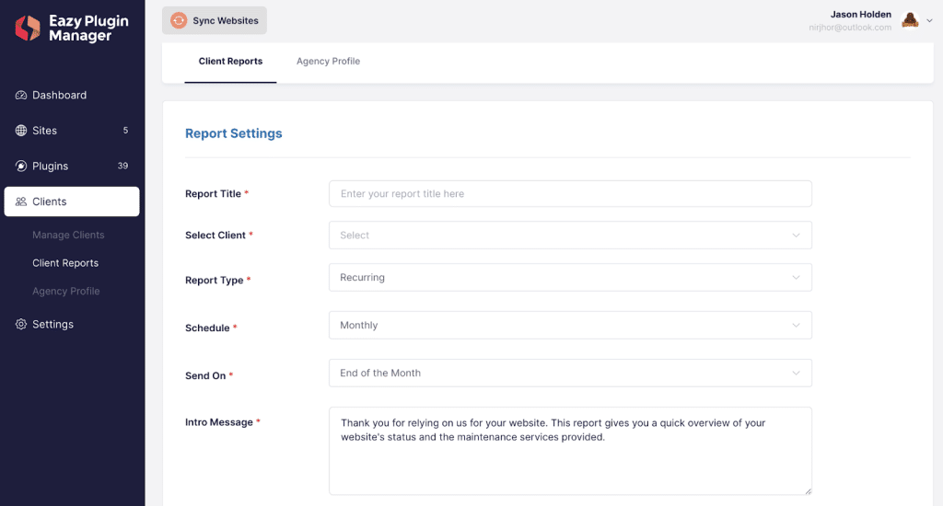This screenshot has width=943, height=506.
Task: Click the Sync Websites button
Action: pos(214,20)
